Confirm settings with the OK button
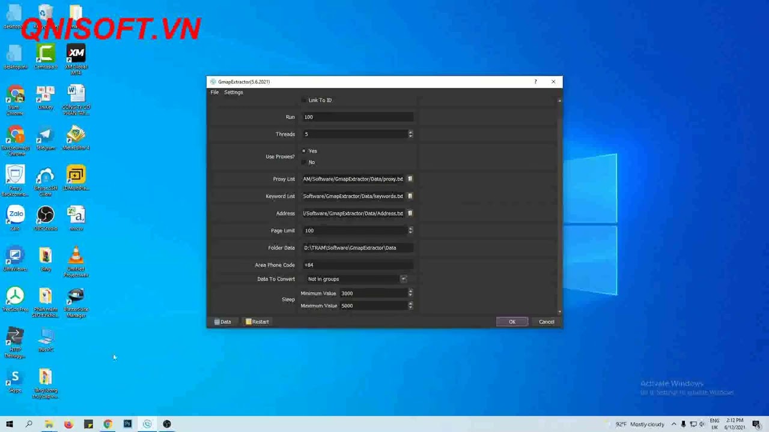769x432 pixels. (x=512, y=322)
